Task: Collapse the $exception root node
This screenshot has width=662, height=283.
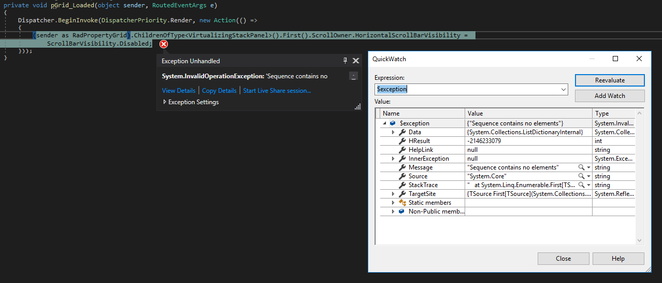Action: tap(384, 123)
